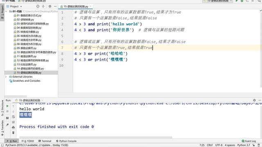Expand External Libraries node

tap(6, 77)
